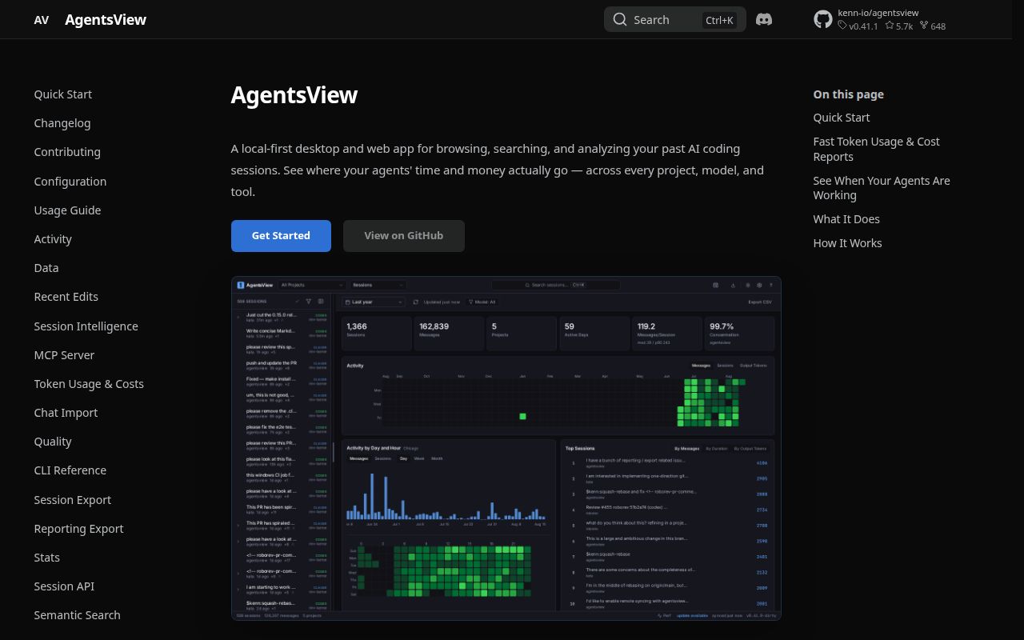Go to Stats page
The image size is (1024, 640).
click(x=46, y=558)
